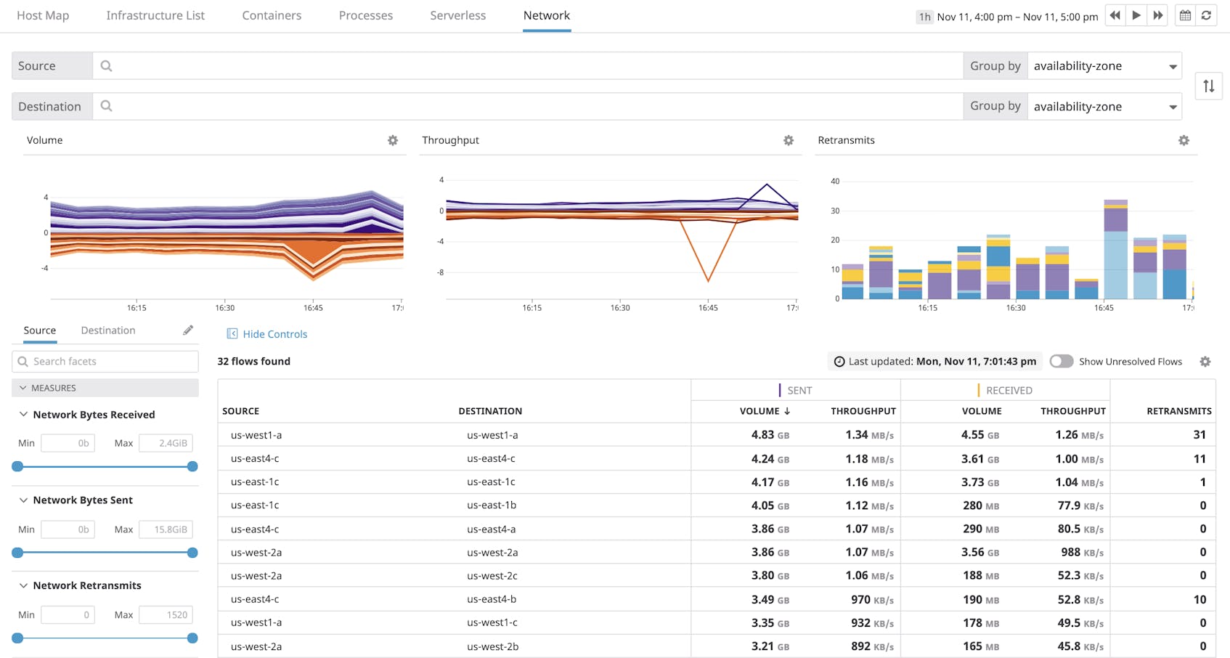The image size is (1230, 658).
Task: Enable the Show Unresolved Flows toggle
Action: [x=1062, y=361]
